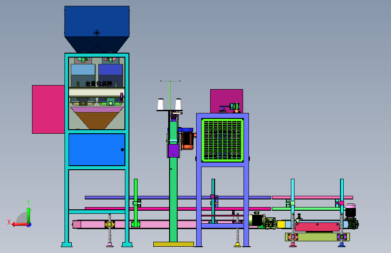
Task: Click the black knob on the blue door
Action: point(122,149)
